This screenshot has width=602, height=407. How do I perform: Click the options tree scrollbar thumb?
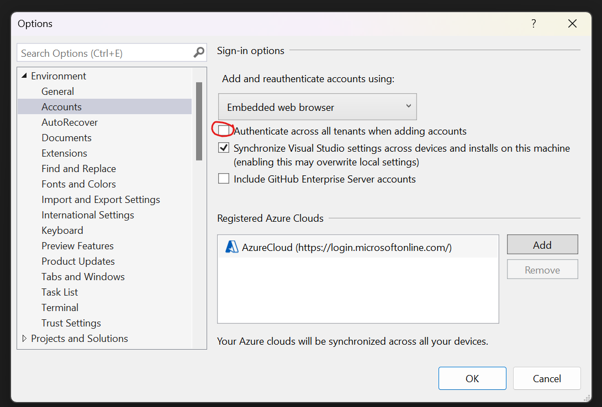(199, 121)
